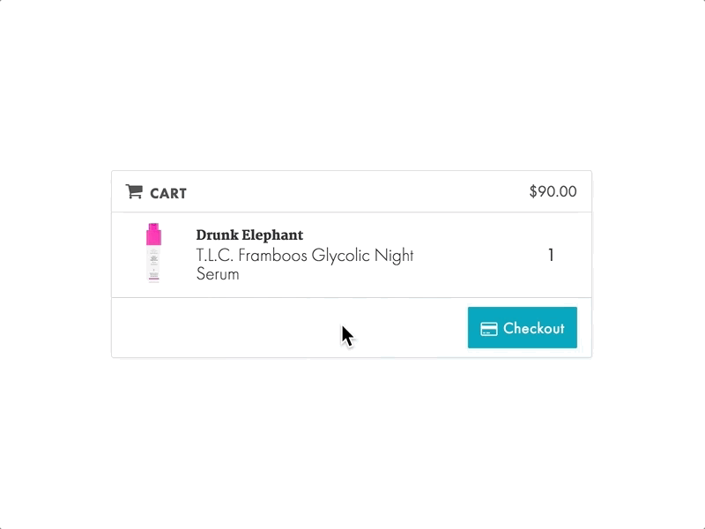Click the item quantity number 1
This screenshot has width=705, height=529.
[551, 256]
